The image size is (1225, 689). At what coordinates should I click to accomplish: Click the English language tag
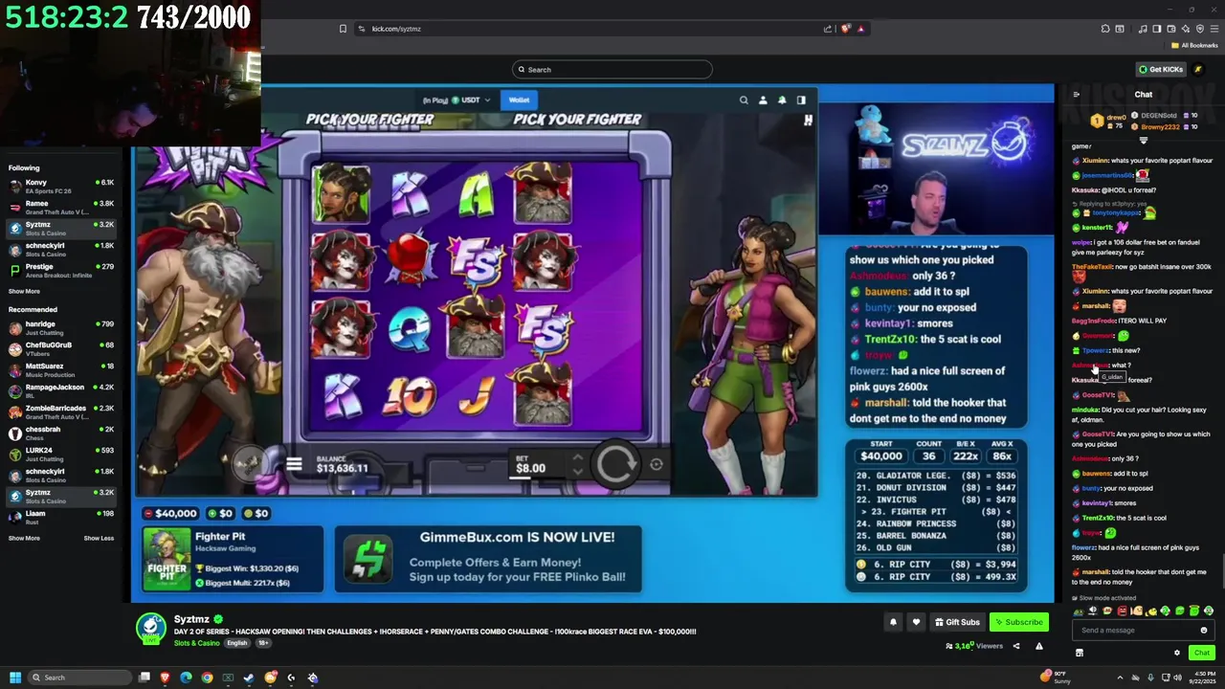tap(236, 643)
